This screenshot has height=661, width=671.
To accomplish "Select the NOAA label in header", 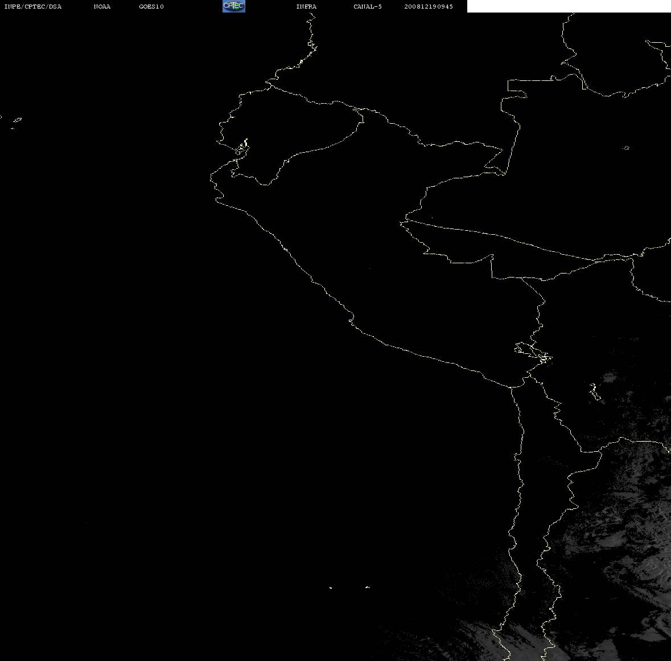I will point(102,6).
